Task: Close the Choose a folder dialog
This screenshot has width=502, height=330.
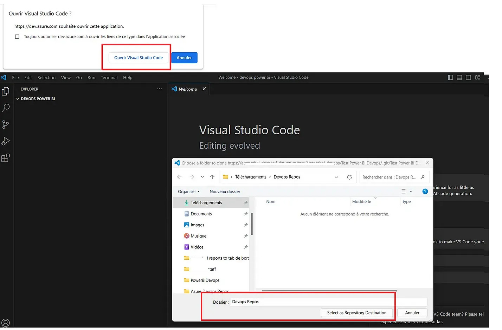Action: click(427, 163)
